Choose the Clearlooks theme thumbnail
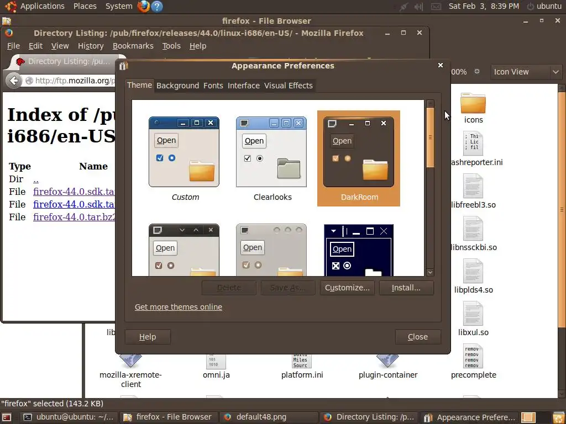Image resolution: width=566 pixels, height=424 pixels. (271, 158)
